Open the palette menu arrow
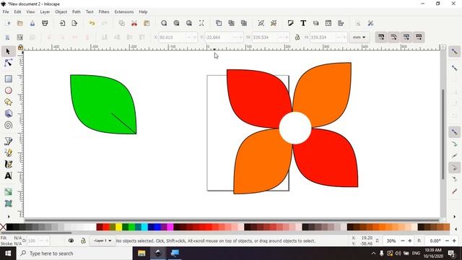The width and height of the screenshot is (462, 260). click(456, 229)
